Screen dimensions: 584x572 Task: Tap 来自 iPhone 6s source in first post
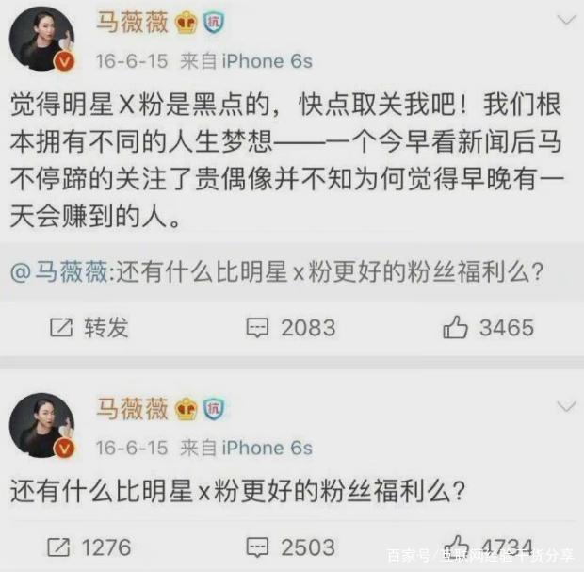tap(246, 61)
